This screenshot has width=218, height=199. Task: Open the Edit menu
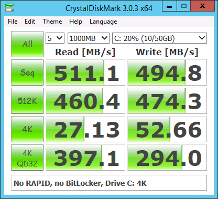pyautogui.click(x=30, y=22)
